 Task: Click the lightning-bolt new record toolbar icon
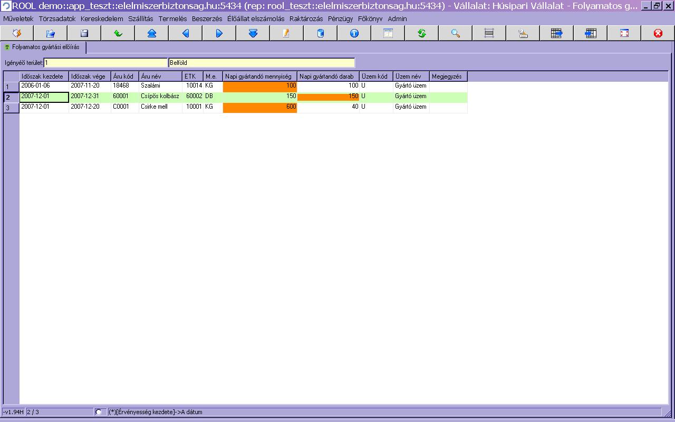[x=17, y=33]
